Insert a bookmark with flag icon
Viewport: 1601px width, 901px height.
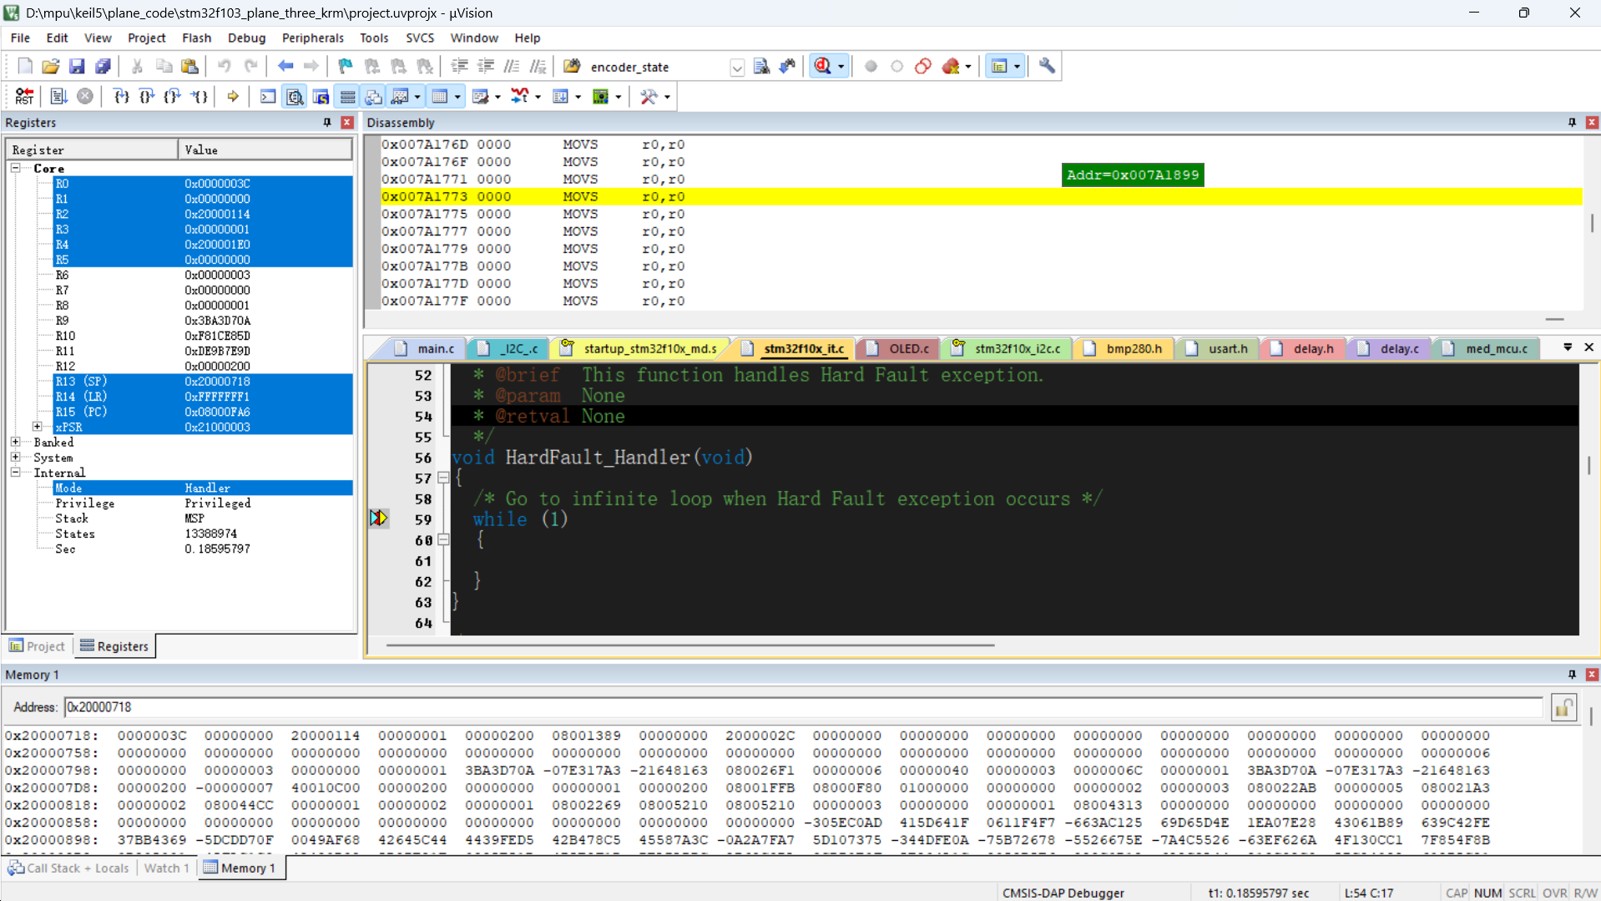(x=345, y=66)
